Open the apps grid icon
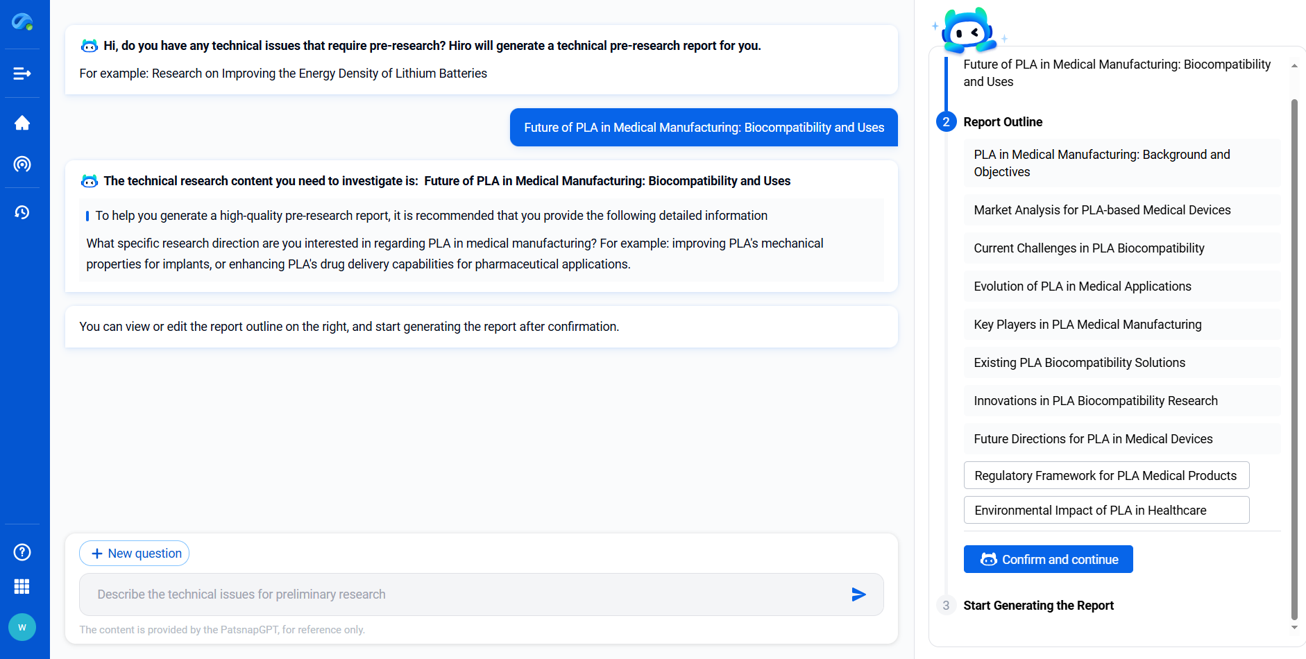Viewport: 1306px width, 659px height. [22, 587]
